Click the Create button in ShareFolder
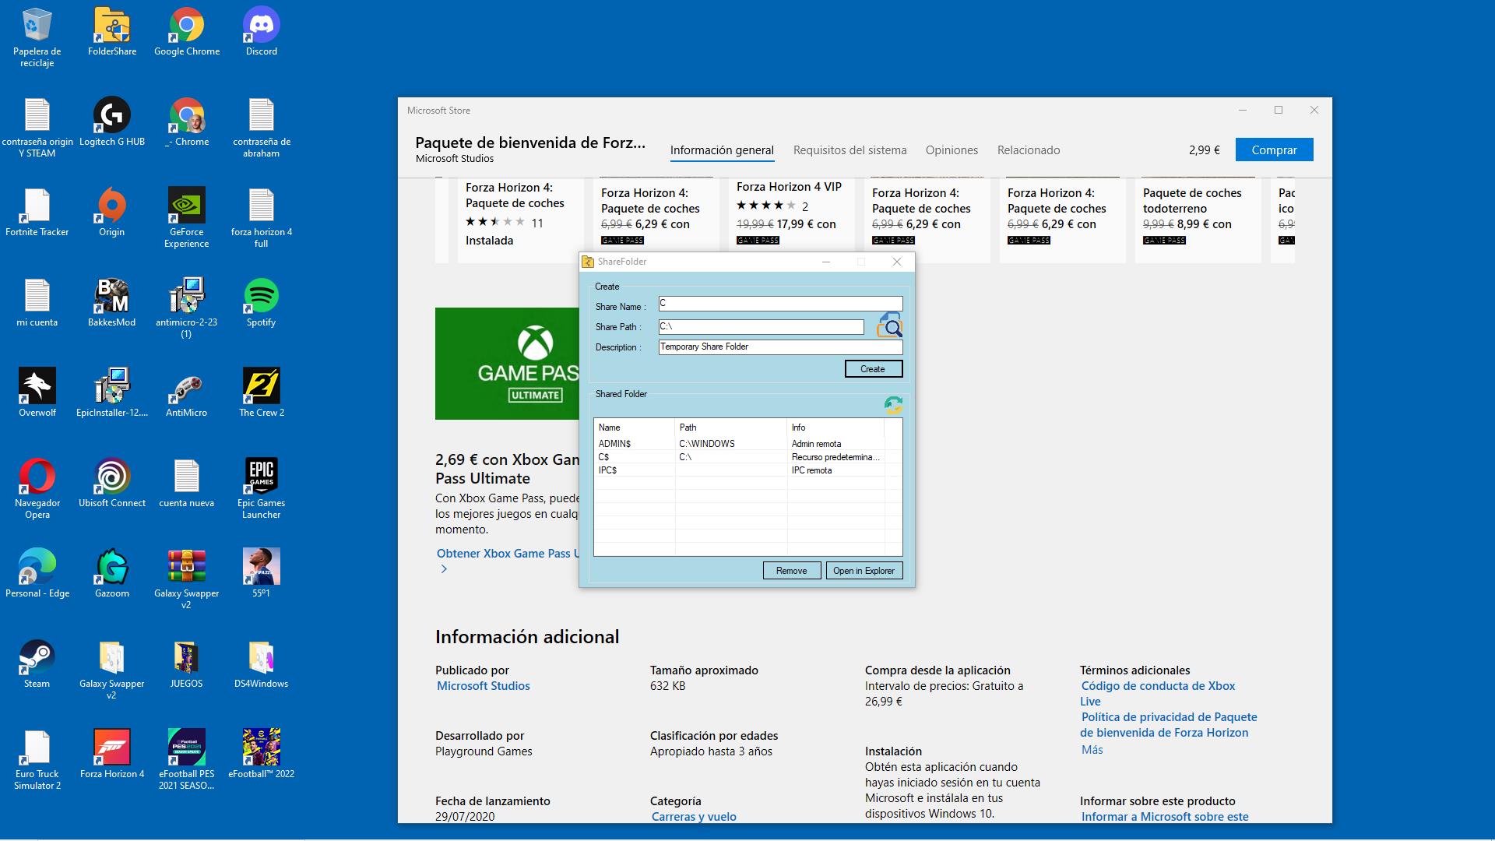 point(873,369)
